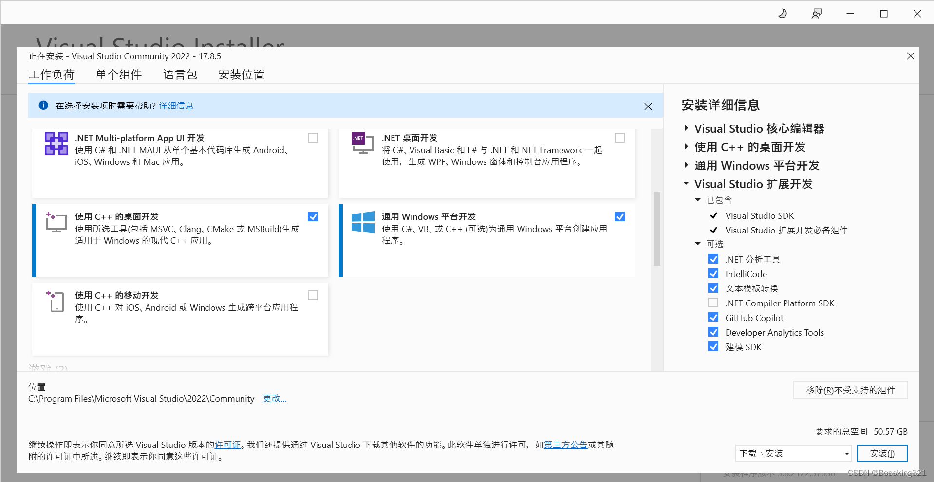This screenshot has height=482, width=934.
Task: Collapse the 已包含 section
Action: click(x=698, y=200)
